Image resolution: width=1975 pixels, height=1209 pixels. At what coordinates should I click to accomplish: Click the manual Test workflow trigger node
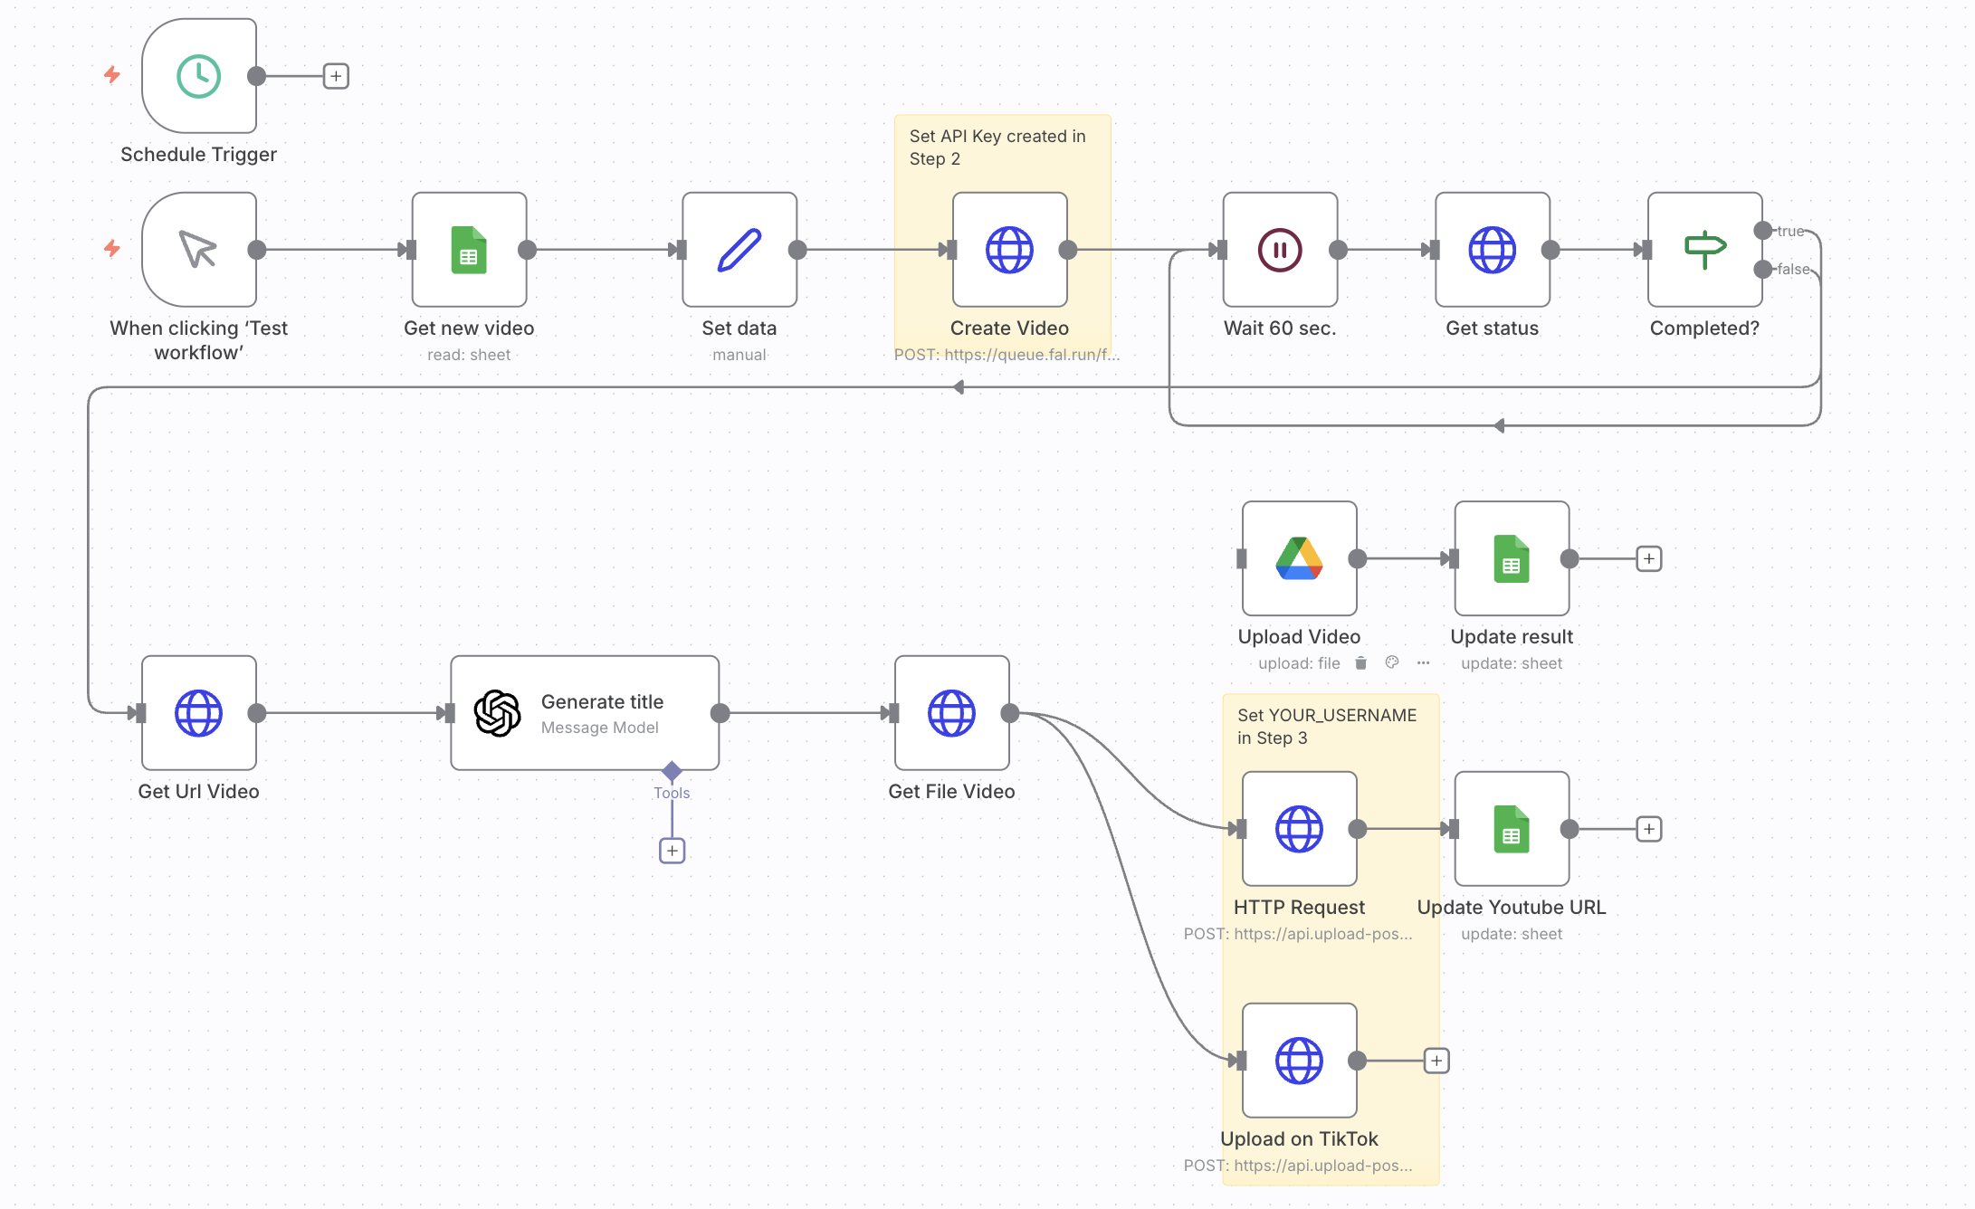tap(198, 250)
